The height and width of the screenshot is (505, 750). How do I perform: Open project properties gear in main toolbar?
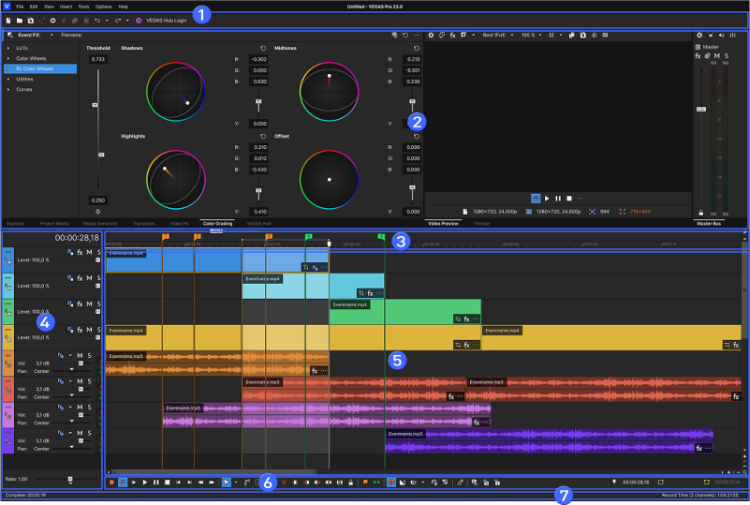(52, 20)
